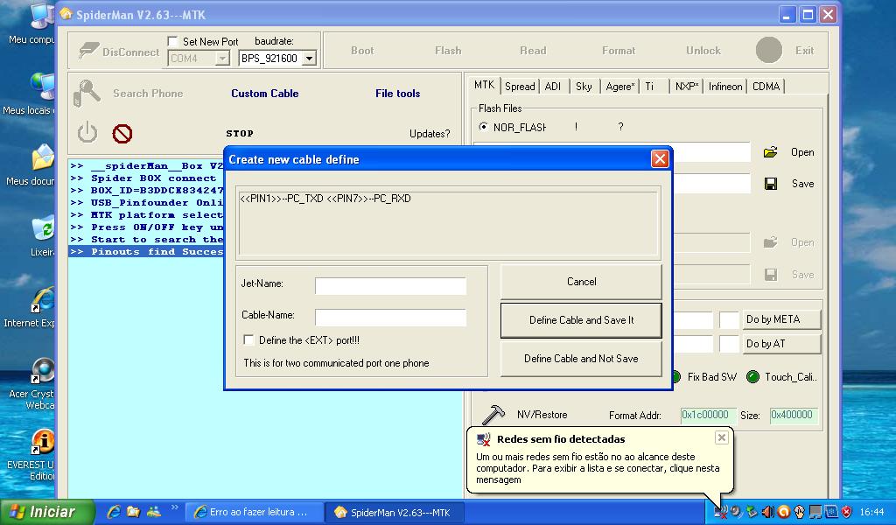896x525 pixels.
Task: Switch to the Sky tab
Action: click(584, 87)
